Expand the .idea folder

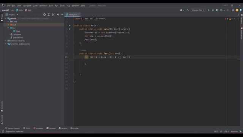tap(8, 22)
